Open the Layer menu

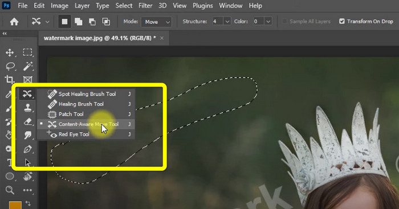[x=82, y=6]
